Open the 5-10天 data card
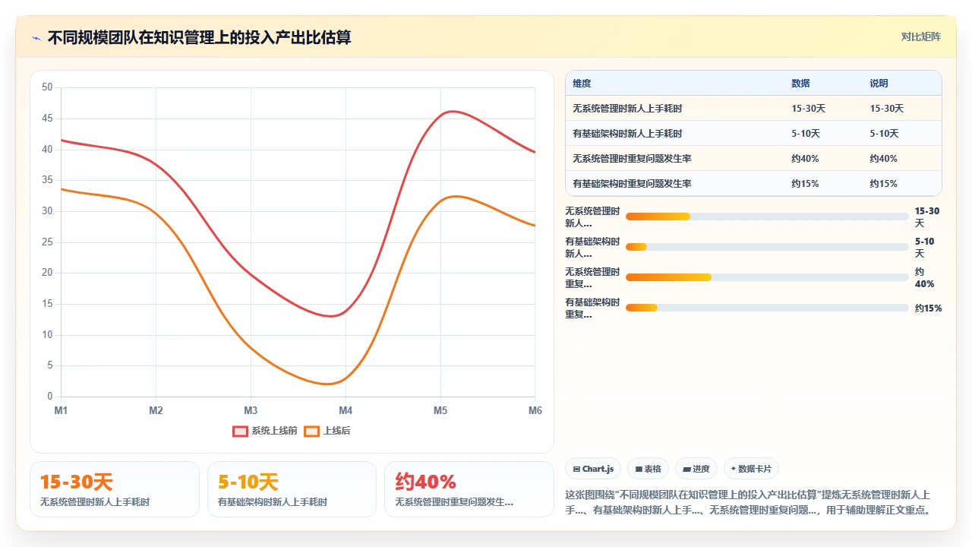972x547 pixels. (292, 489)
